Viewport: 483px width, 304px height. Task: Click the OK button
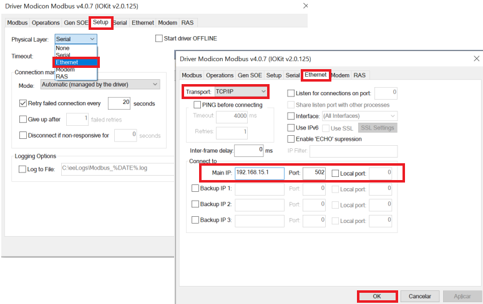tap(376, 297)
